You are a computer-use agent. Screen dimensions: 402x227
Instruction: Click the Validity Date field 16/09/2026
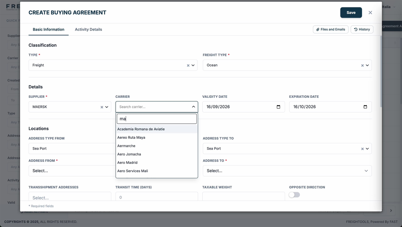244,107
